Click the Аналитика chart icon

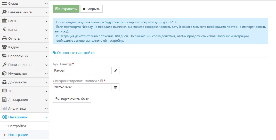[x=4, y=108]
